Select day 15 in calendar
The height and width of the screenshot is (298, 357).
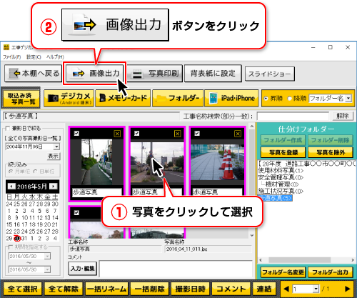[x=9, y=224]
